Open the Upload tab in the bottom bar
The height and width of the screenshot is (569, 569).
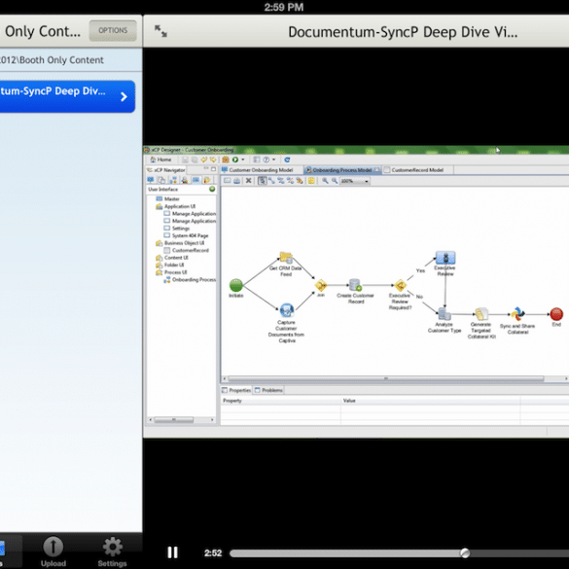tap(53, 551)
